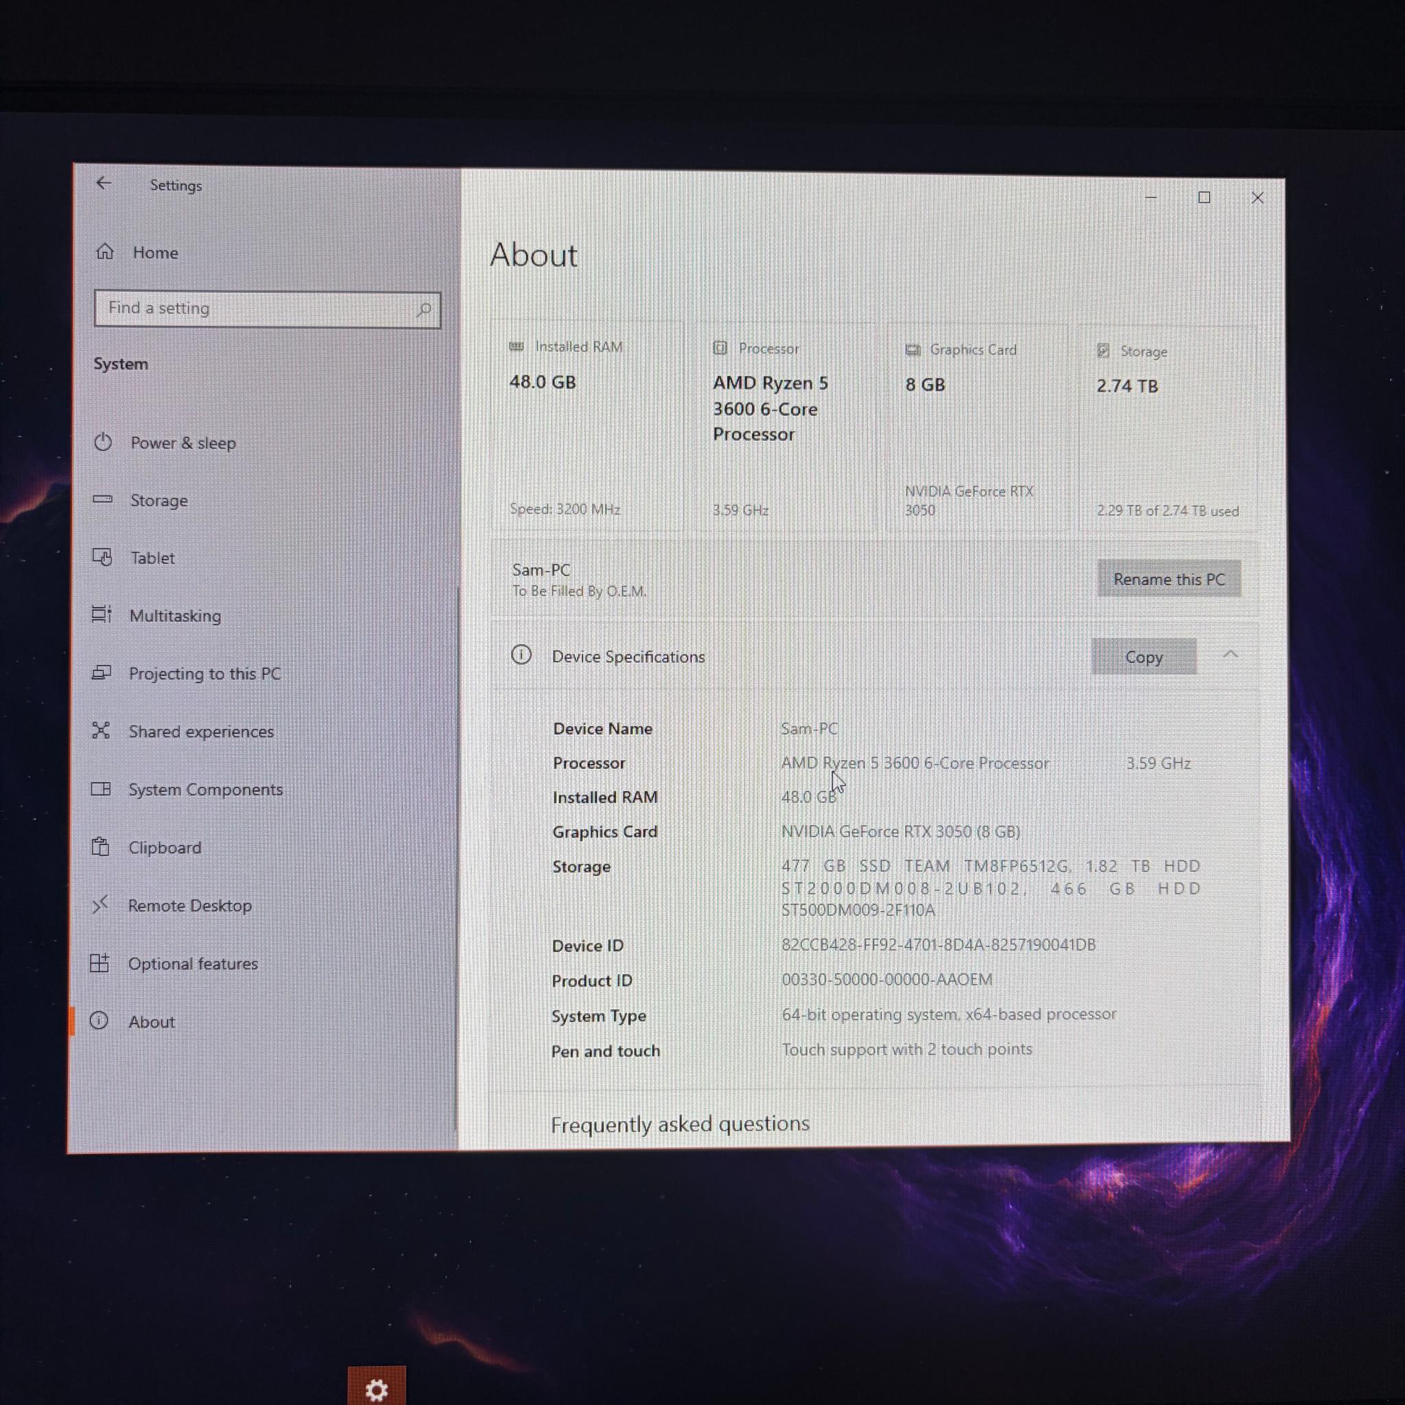Image resolution: width=1405 pixels, height=1405 pixels.
Task: Click the System Components icon
Action: pyautogui.click(x=100, y=789)
